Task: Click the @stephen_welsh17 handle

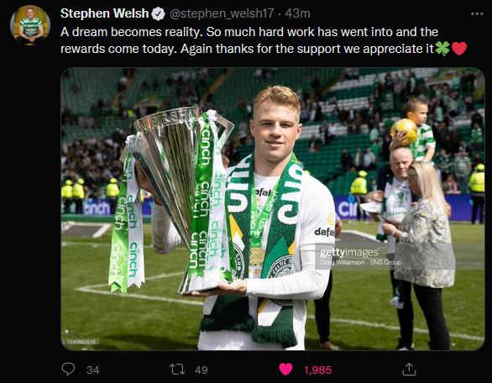Action: (x=222, y=13)
